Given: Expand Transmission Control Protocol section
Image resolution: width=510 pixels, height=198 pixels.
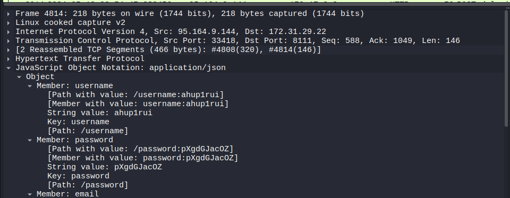Looking at the screenshot, I should (x=8, y=41).
